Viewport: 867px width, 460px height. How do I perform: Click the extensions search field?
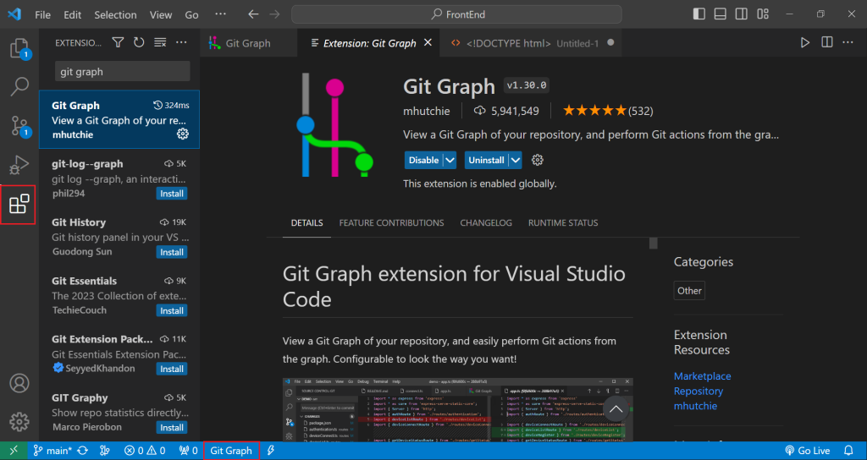pos(122,72)
